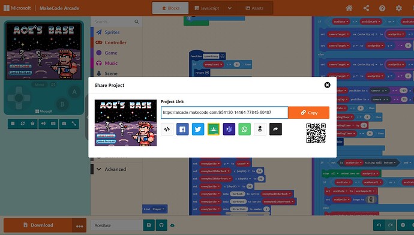This screenshot has width=414, height=235.
Task: Redo the last editor change
Action: click(390, 225)
